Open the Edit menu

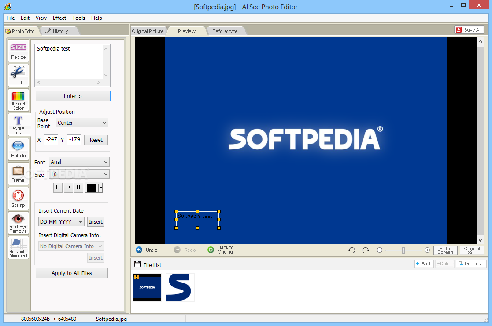pyautogui.click(x=25, y=18)
